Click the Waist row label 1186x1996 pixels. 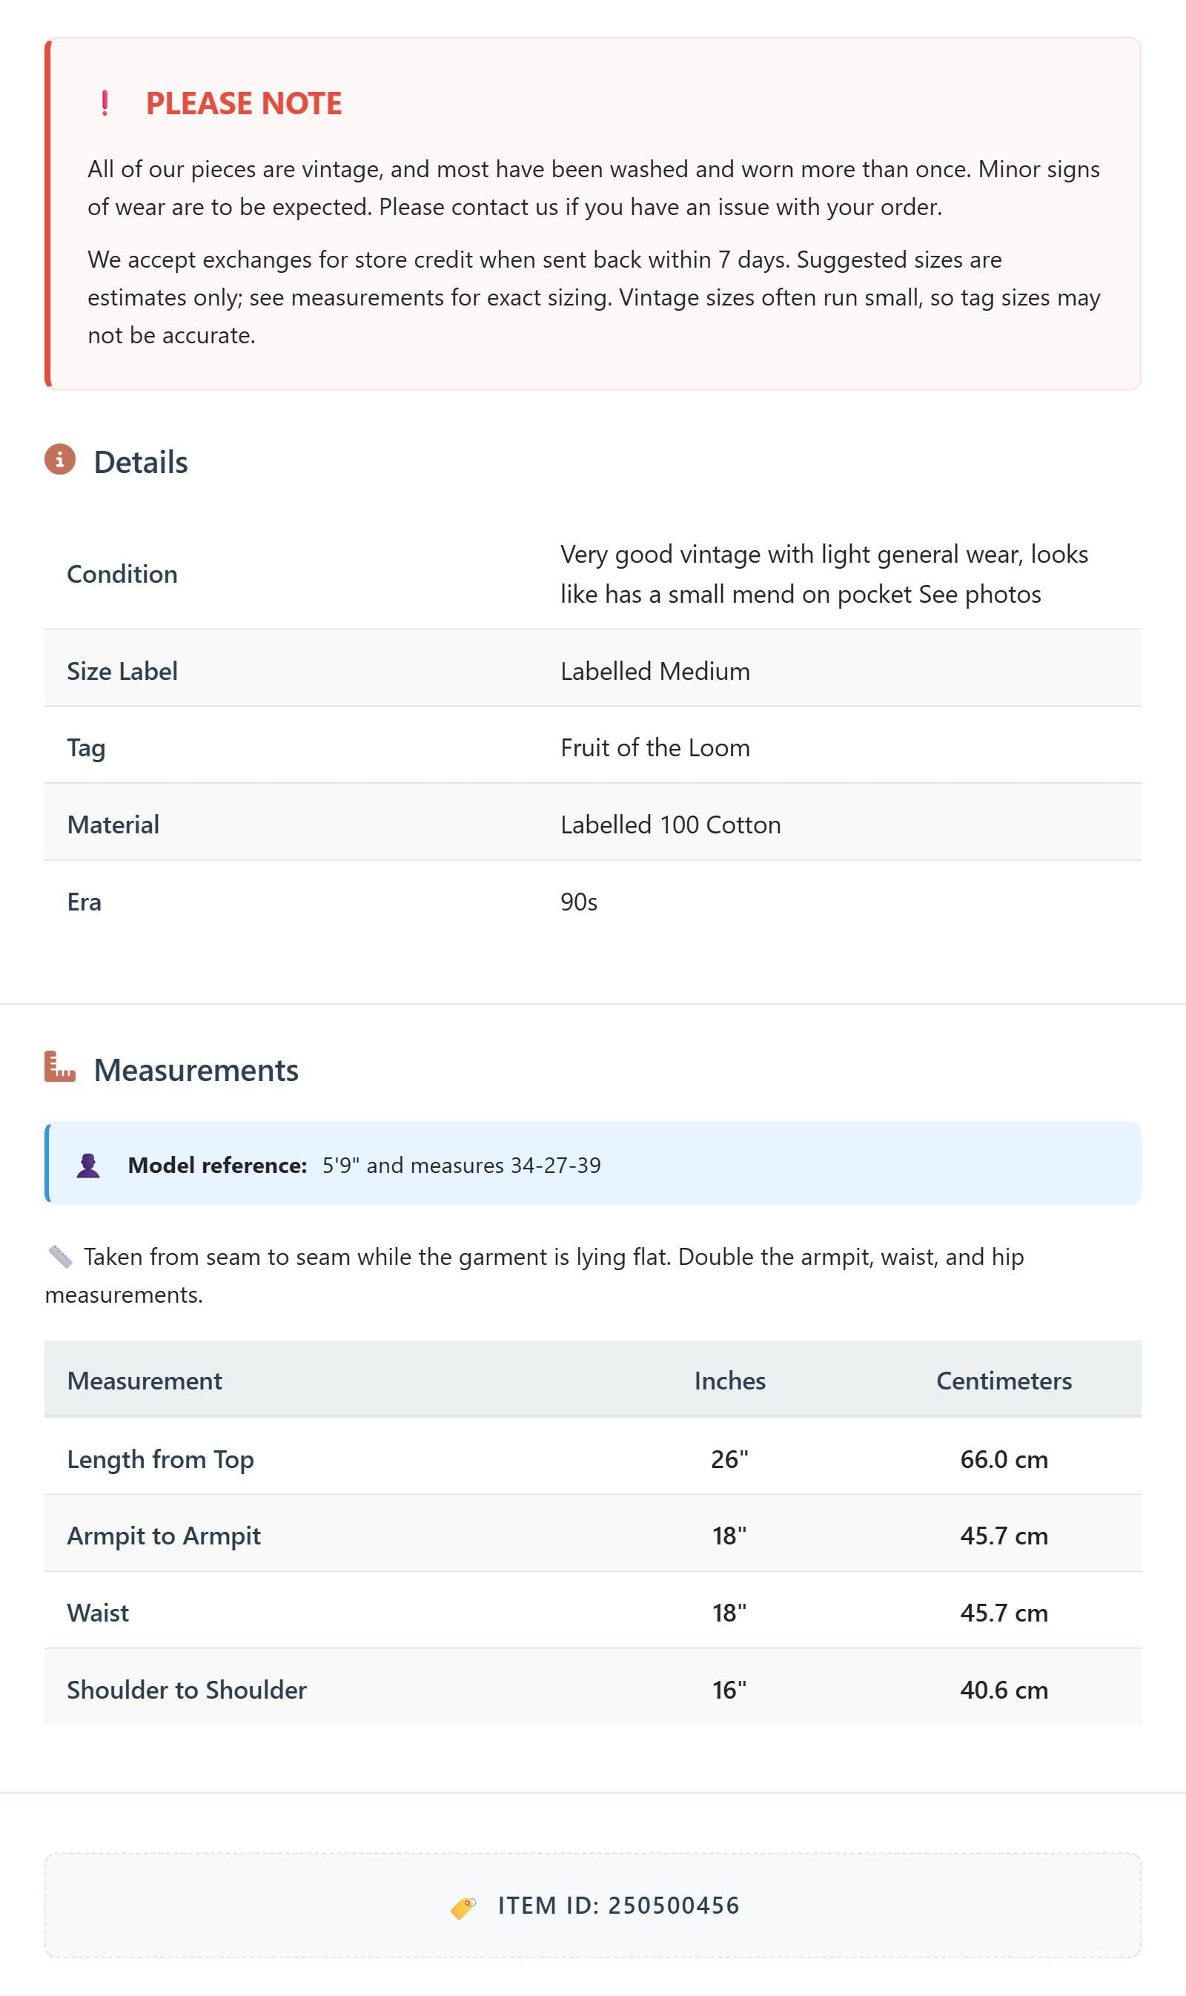pyautogui.click(x=98, y=1613)
